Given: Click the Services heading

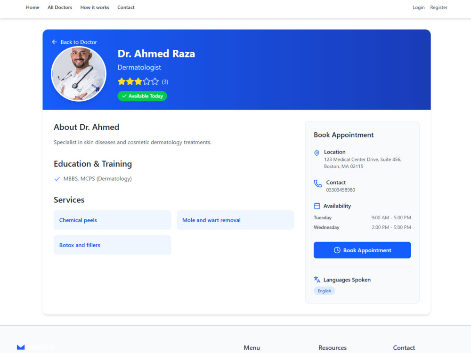Looking at the screenshot, I should coord(69,200).
